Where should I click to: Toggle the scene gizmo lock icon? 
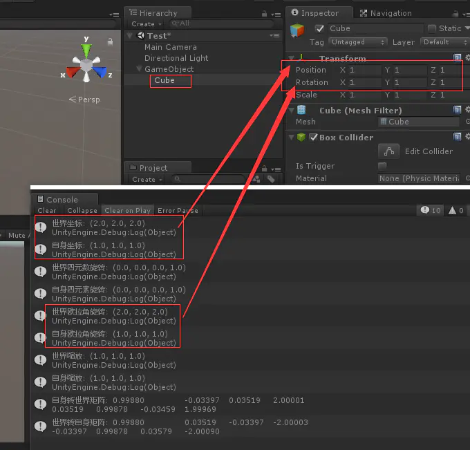tap(111, 41)
